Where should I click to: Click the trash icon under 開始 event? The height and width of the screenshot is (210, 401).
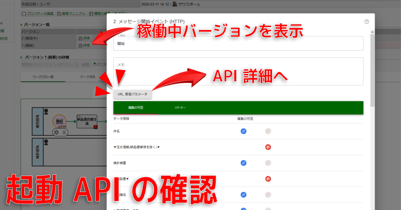[x=64, y=132]
